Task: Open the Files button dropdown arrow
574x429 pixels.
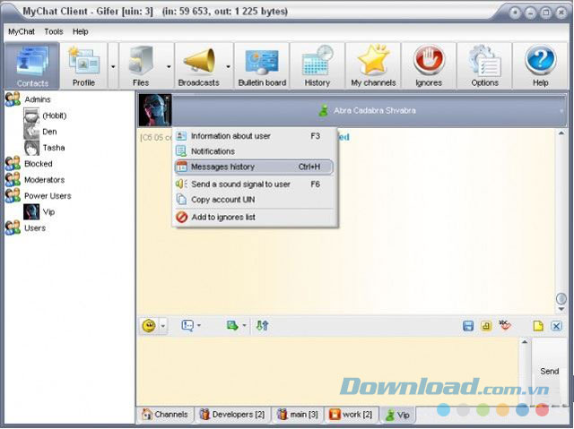Action: pyautogui.click(x=169, y=65)
